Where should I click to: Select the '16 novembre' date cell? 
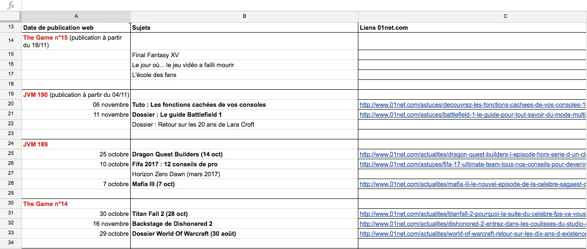click(x=76, y=223)
